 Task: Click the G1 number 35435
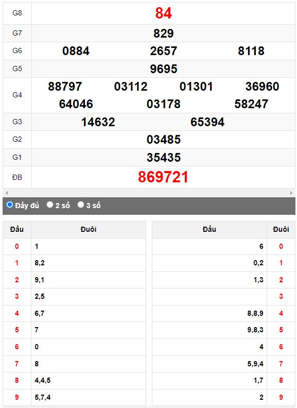[x=164, y=158]
